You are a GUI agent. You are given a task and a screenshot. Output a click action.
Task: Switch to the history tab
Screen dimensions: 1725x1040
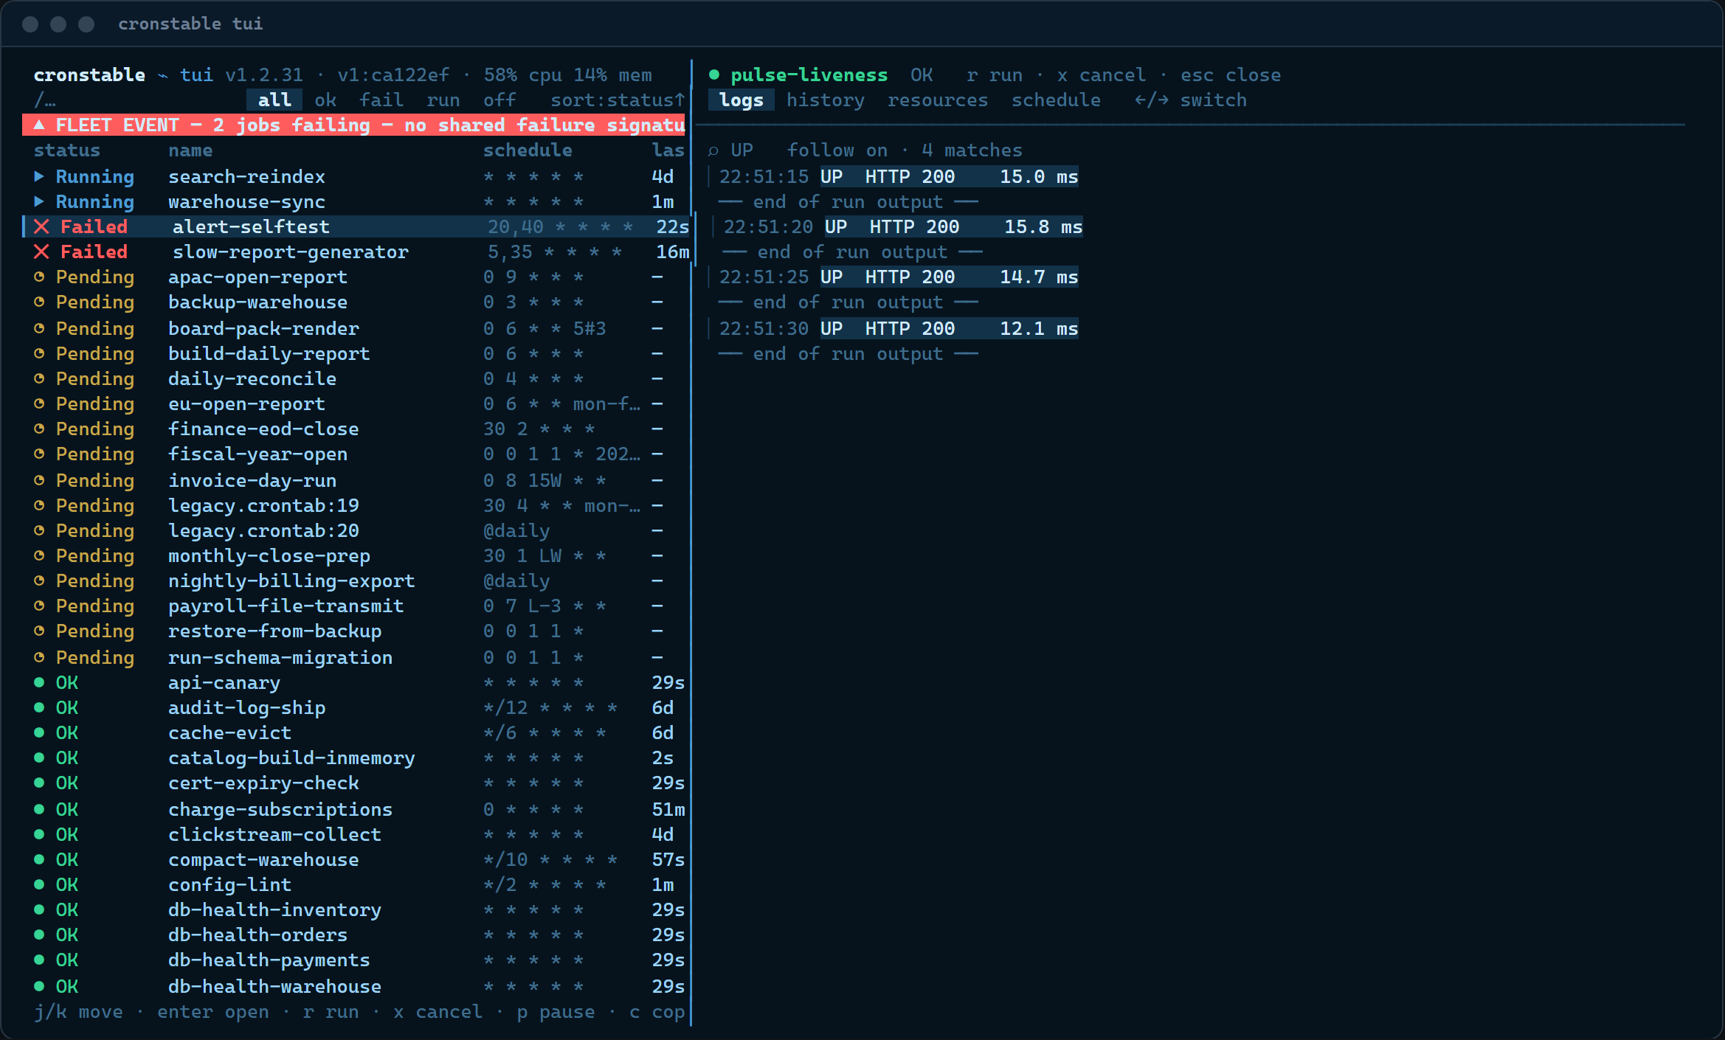(x=825, y=100)
